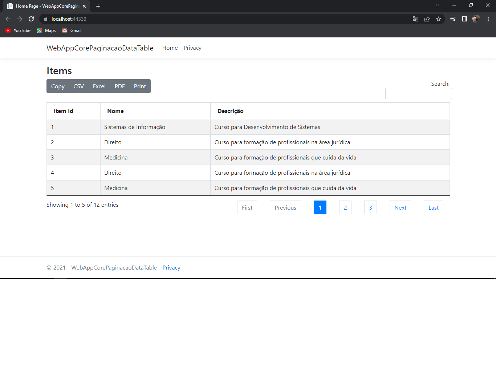Open the browser profile avatar
Screen dimensions: 496x372
[476, 19]
